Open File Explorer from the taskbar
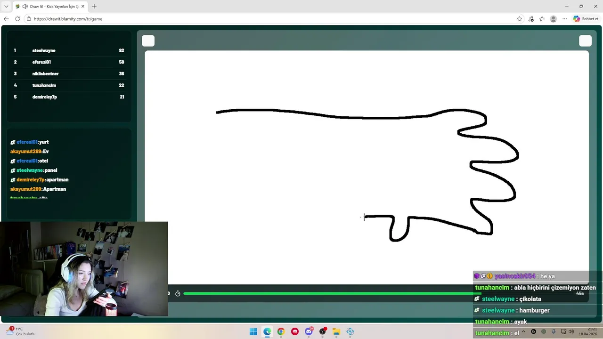Image resolution: width=603 pixels, height=339 pixels. click(336, 331)
